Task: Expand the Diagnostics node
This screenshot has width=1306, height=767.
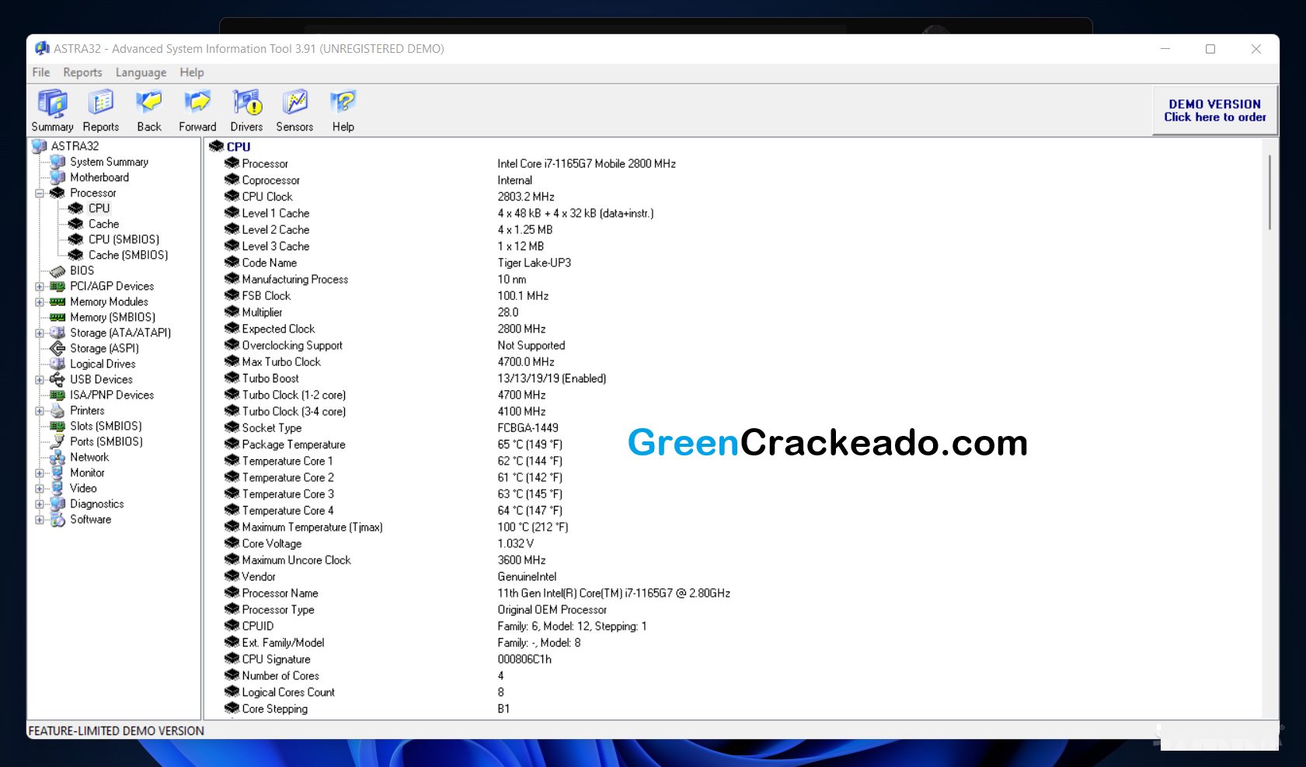Action: pyautogui.click(x=39, y=504)
